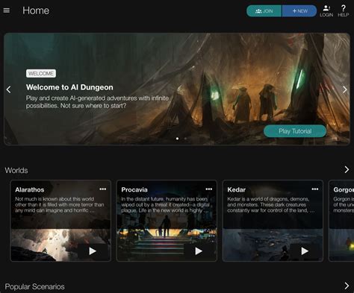This screenshot has width=354, height=293.
Task: Click the Kedar description text
Action: tap(271, 205)
